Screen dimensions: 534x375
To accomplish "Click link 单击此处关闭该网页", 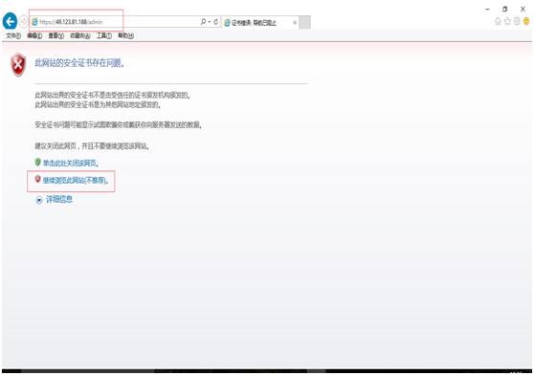I will click(x=71, y=163).
